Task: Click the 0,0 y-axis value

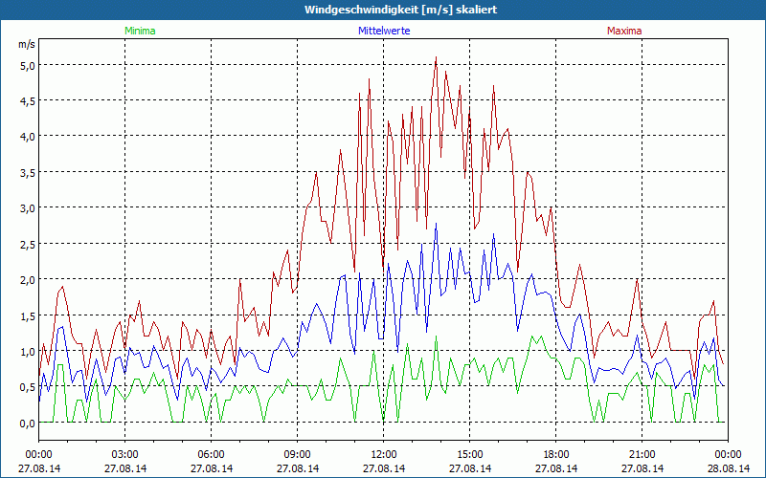Action: [x=28, y=424]
